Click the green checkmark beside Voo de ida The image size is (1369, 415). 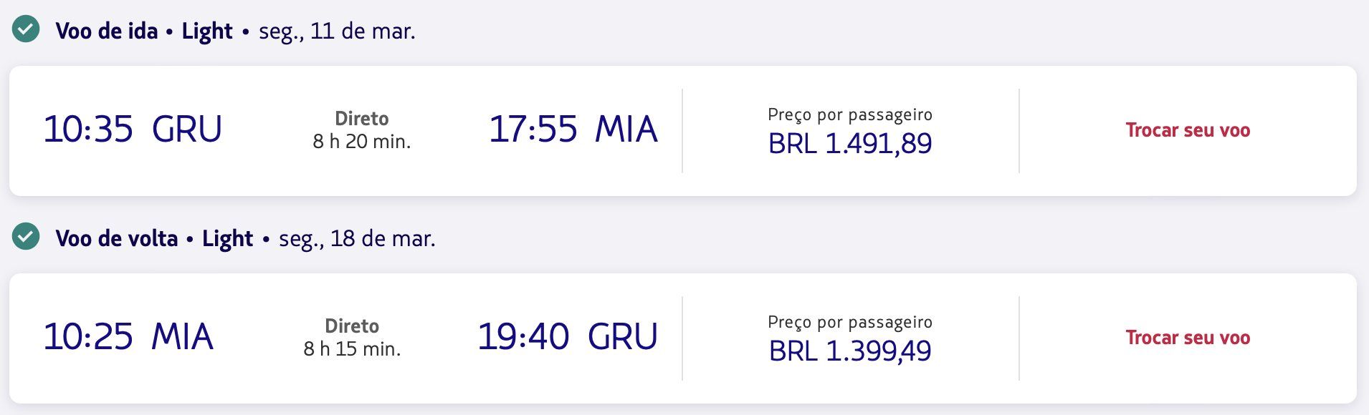click(x=26, y=30)
